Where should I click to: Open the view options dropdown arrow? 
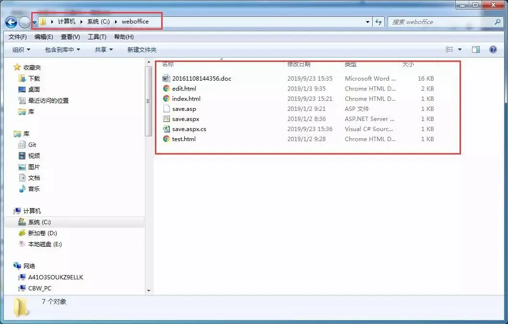coord(460,49)
